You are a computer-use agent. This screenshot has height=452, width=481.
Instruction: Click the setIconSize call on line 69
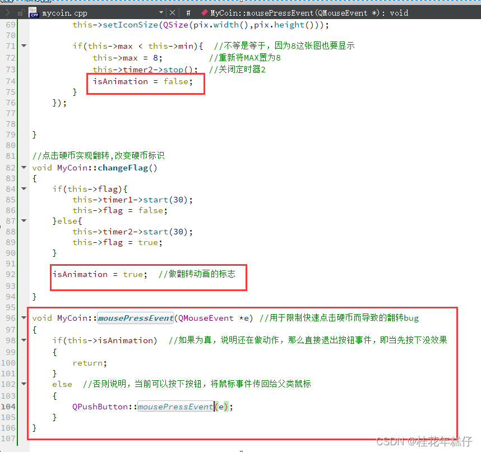click(131, 25)
